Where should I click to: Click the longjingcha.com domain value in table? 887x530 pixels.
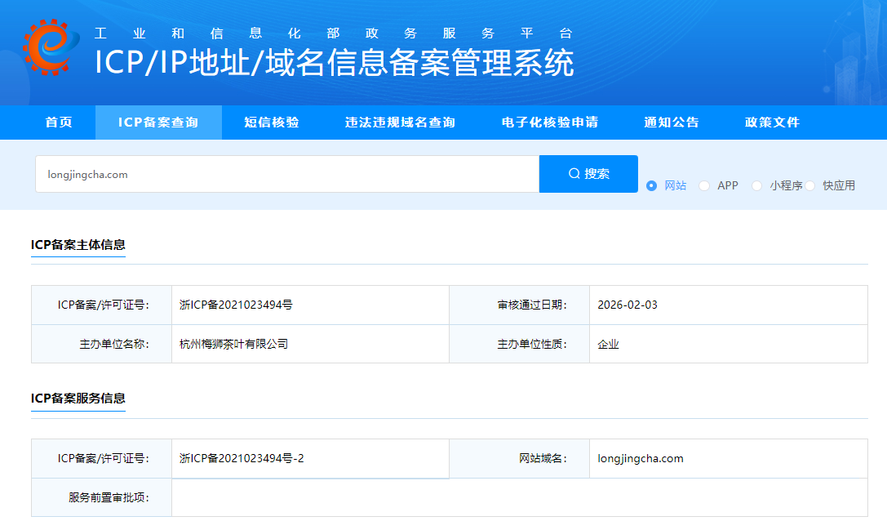coord(641,458)
